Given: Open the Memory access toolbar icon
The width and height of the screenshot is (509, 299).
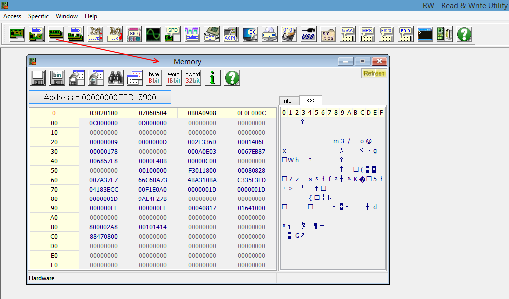Looking at the screenshot, I should point(56,34).
